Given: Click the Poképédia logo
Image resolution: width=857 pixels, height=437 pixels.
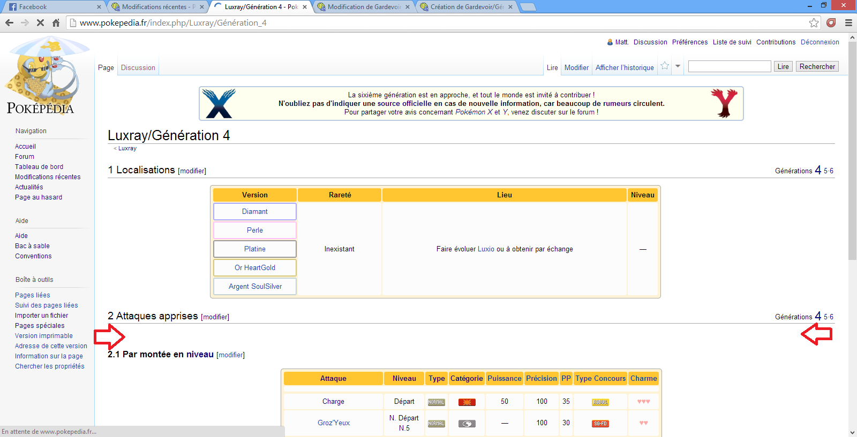Looking at the screenshot, I should click(x=41, y=76).
